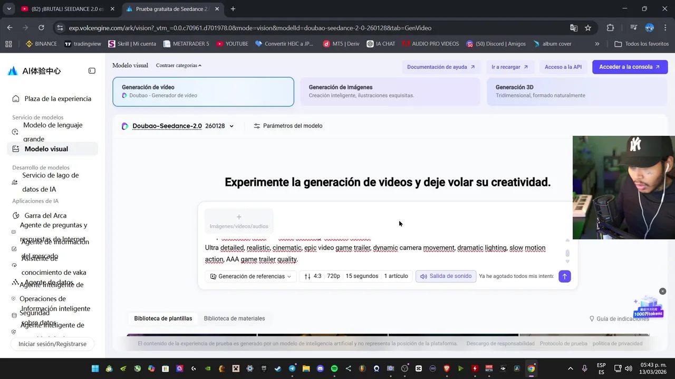Translate this page icon in address bar
This screenshot has height=379, width=675.
coord(574,28)
